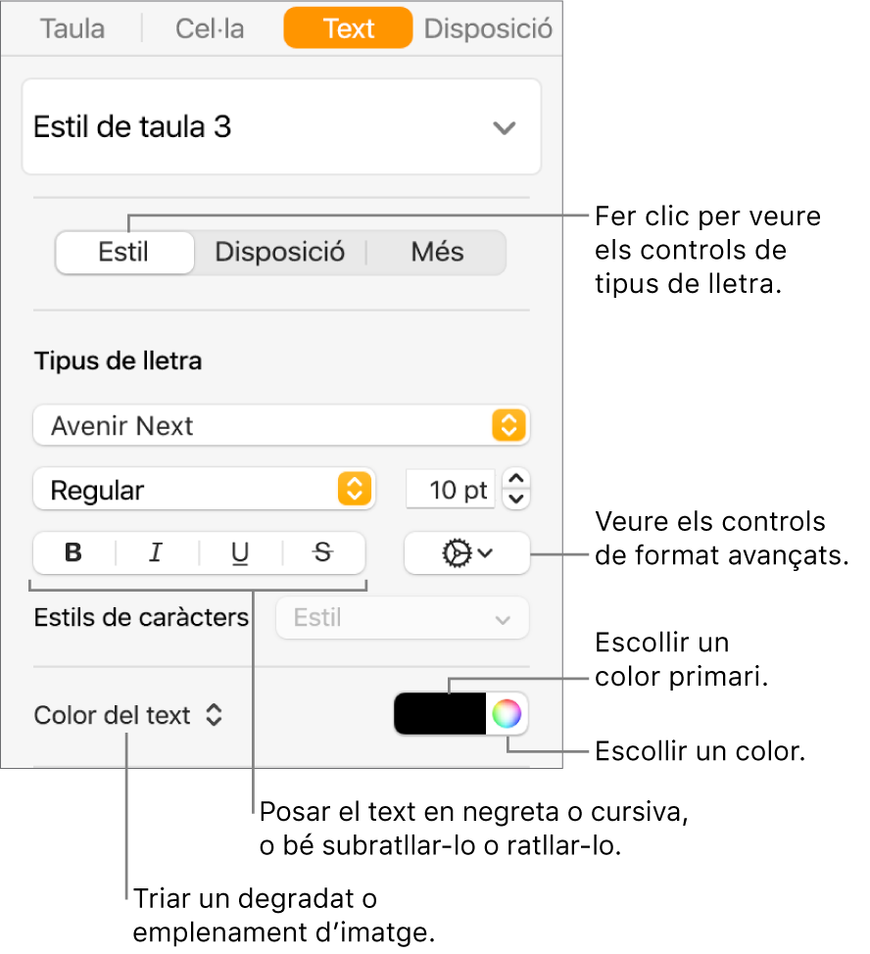Screen dimensions: 870x954
Task: Open the top Disposició tab
Action: tap(488, 28)
